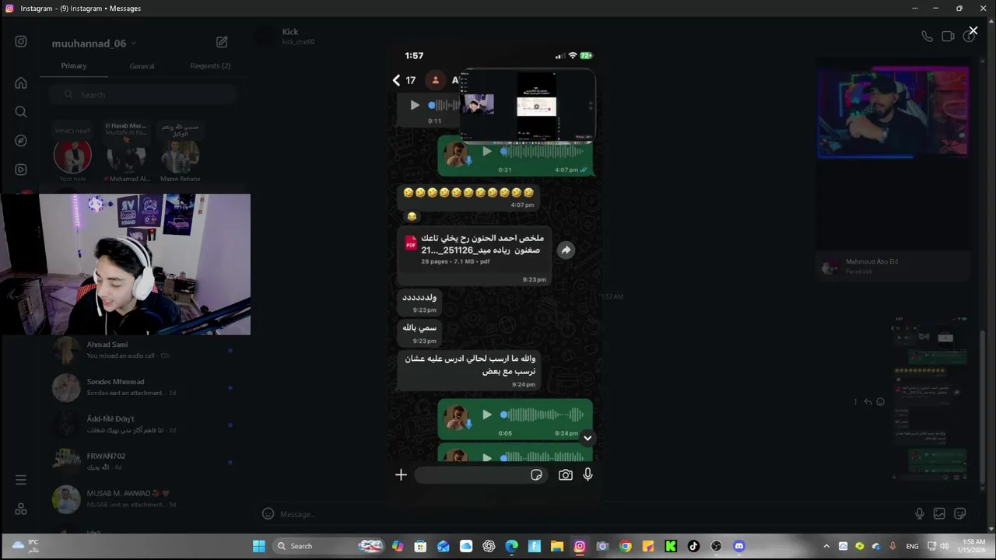Screen dimensions: 996x560
Task: Open TikTok from the taskbar
Action: pyautogui.click(x=693, y=546)
